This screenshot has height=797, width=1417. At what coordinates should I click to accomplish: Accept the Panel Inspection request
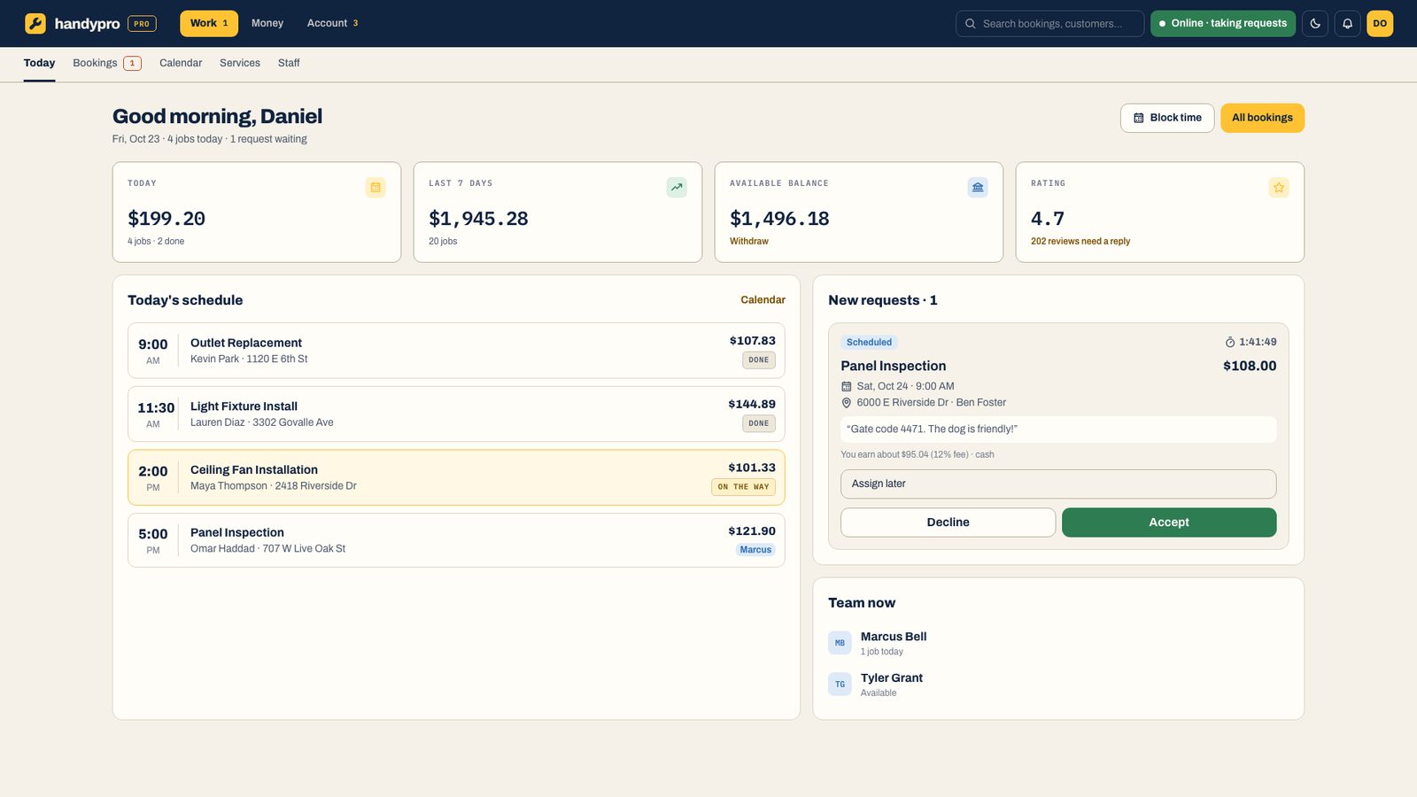pyautogui.click(x=1169, y=522)
